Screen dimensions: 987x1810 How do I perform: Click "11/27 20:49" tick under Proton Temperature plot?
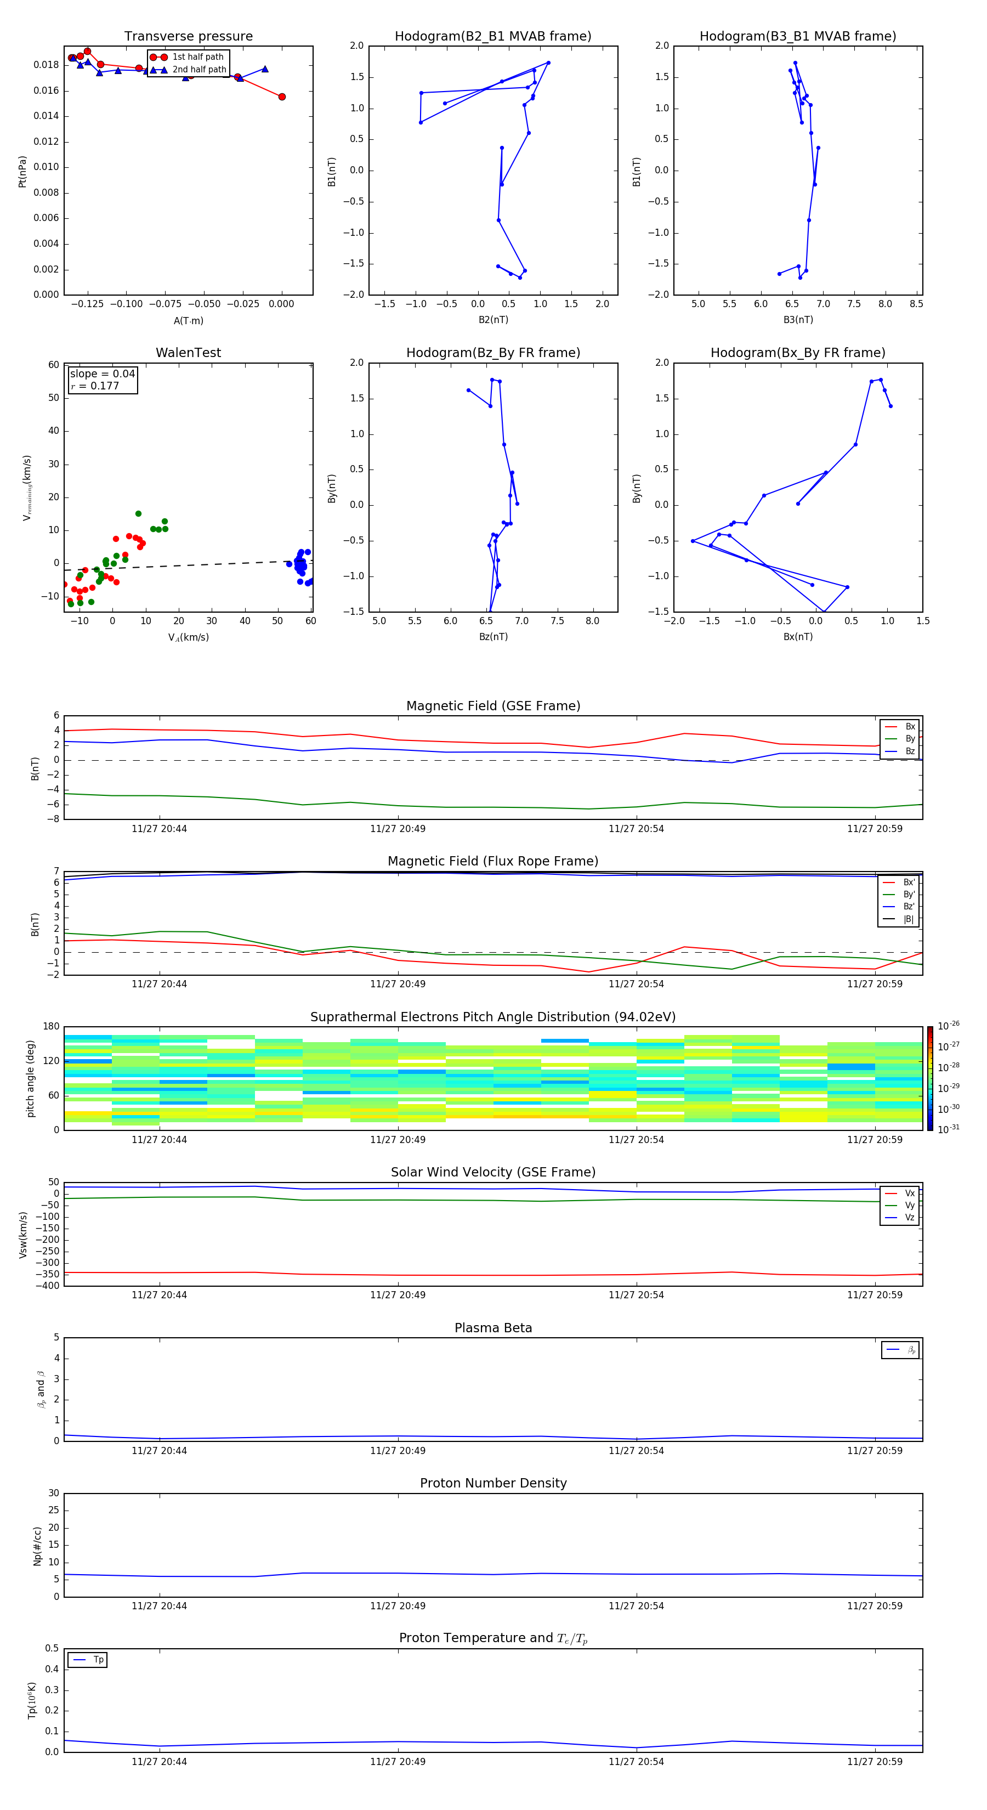point(398,1762)
